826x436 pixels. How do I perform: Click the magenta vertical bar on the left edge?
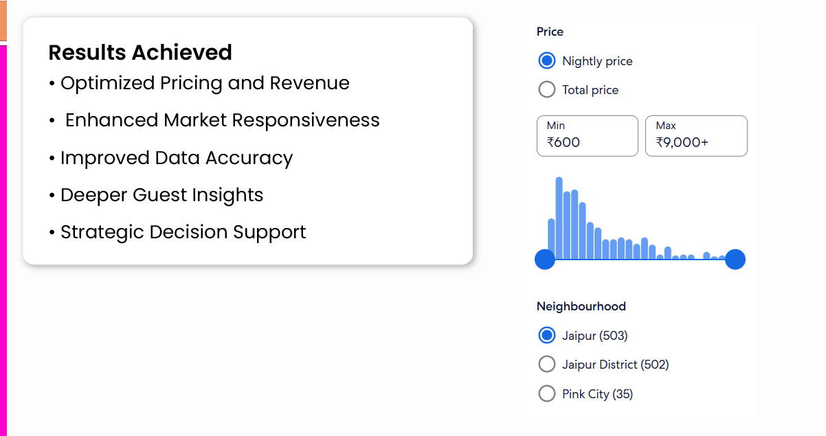tap(3, 240)
